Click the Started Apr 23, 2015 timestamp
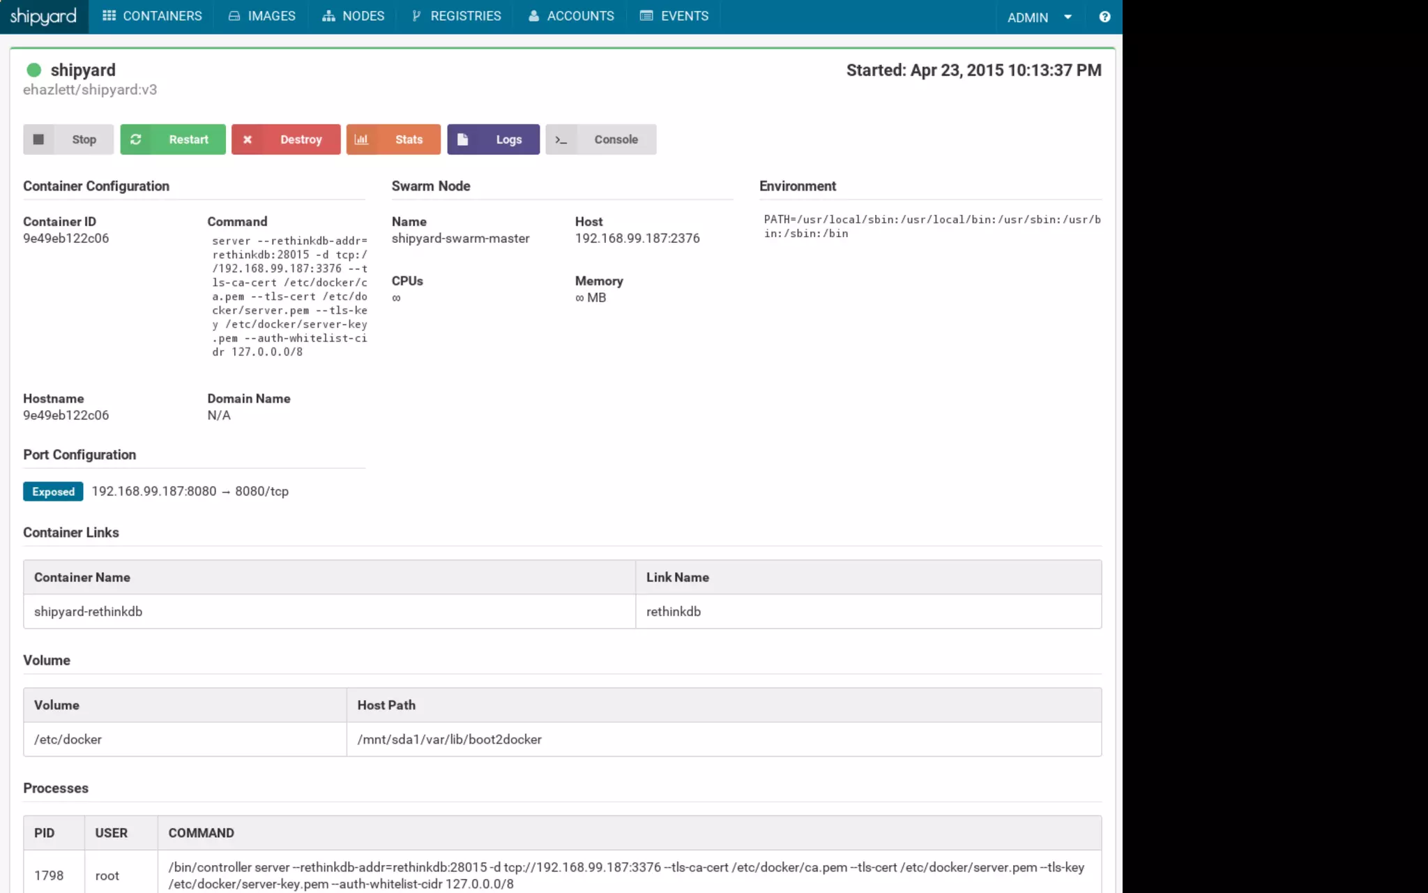1428x893 pixels. point(974,70)
